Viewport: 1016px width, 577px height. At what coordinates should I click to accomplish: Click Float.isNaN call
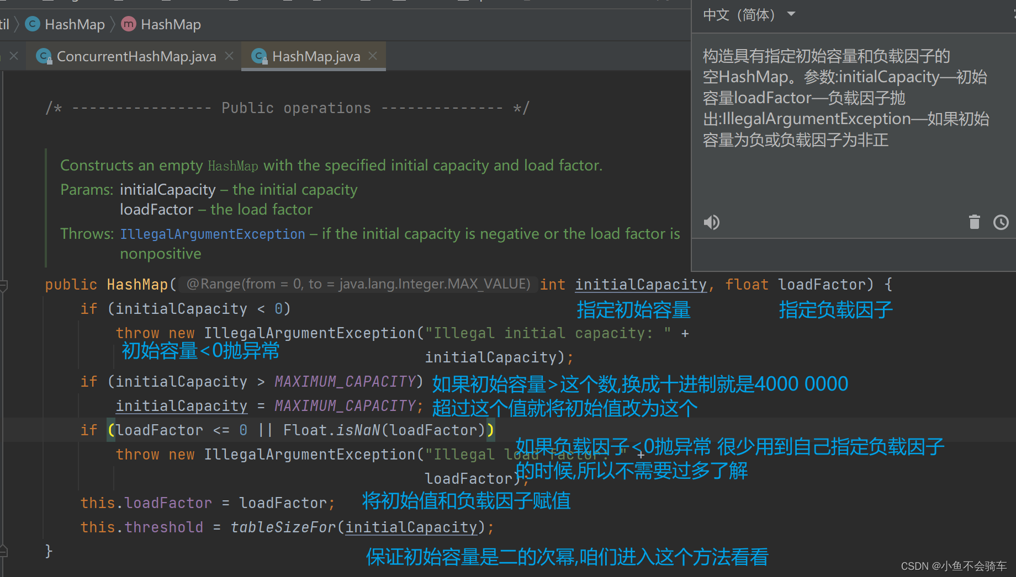(x=331, y=430)
